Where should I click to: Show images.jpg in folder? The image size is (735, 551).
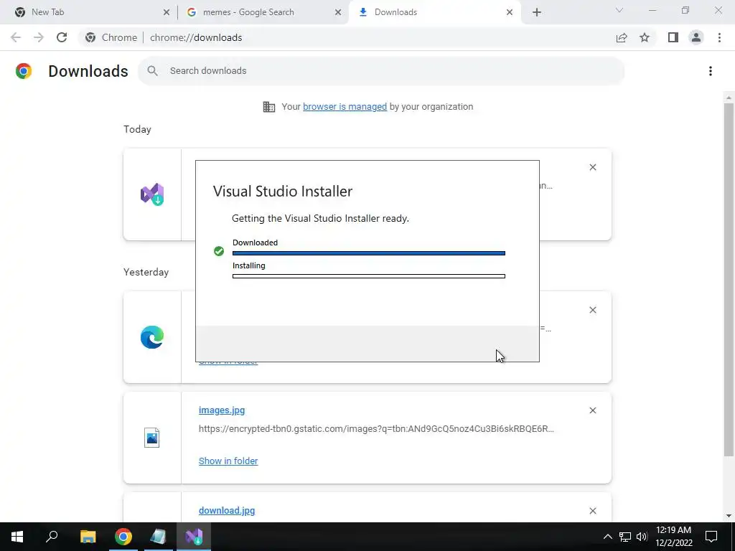click(x=228, y=461)
